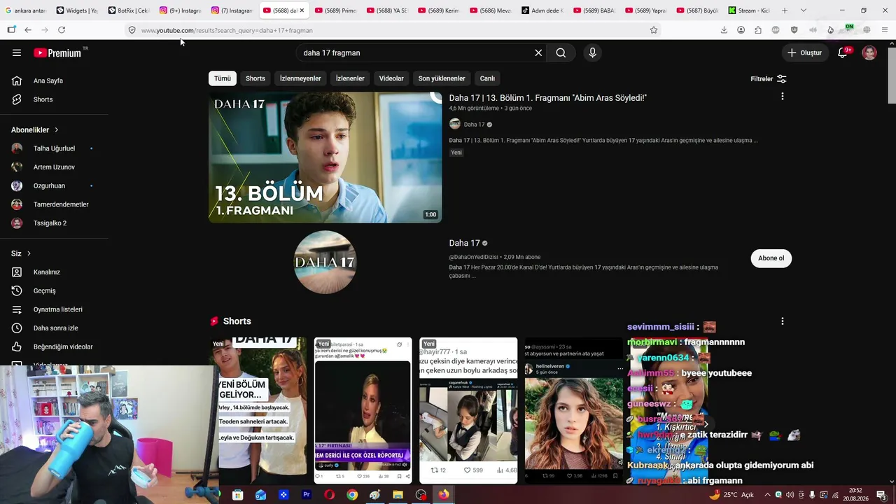Screen dimensions: 896x504
Task: Open Talha Uğurluel subscription
Action: pos(54,148)
